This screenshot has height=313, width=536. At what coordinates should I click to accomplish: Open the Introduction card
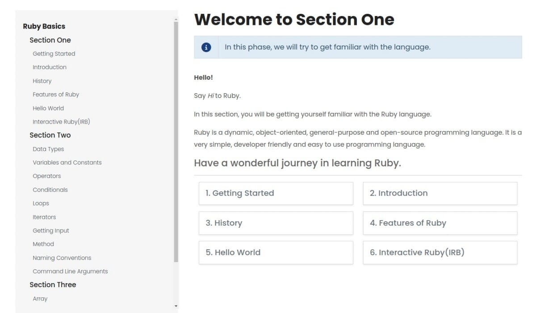coord(440,193)
